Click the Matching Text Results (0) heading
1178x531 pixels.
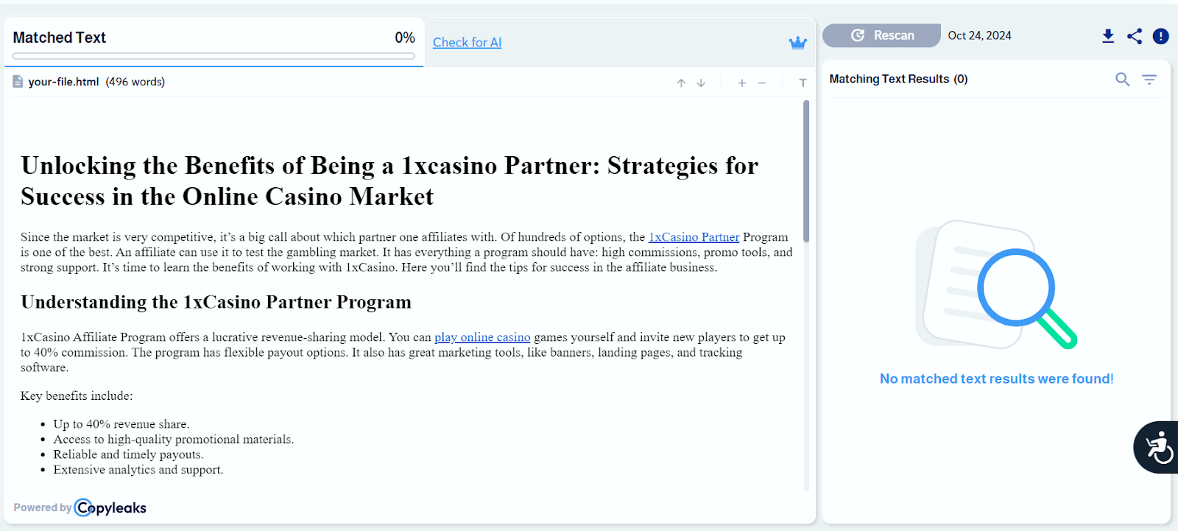[898, 79]
